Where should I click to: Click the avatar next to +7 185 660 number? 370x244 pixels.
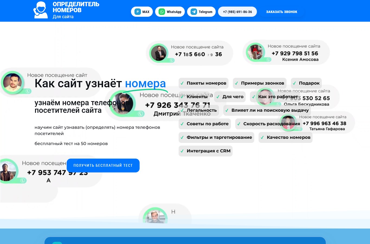tap(159, 53)
